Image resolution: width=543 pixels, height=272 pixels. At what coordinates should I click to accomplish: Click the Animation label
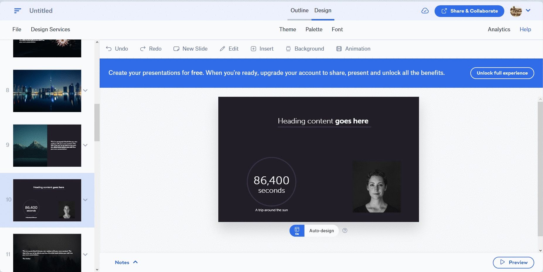tap(358, 49)
